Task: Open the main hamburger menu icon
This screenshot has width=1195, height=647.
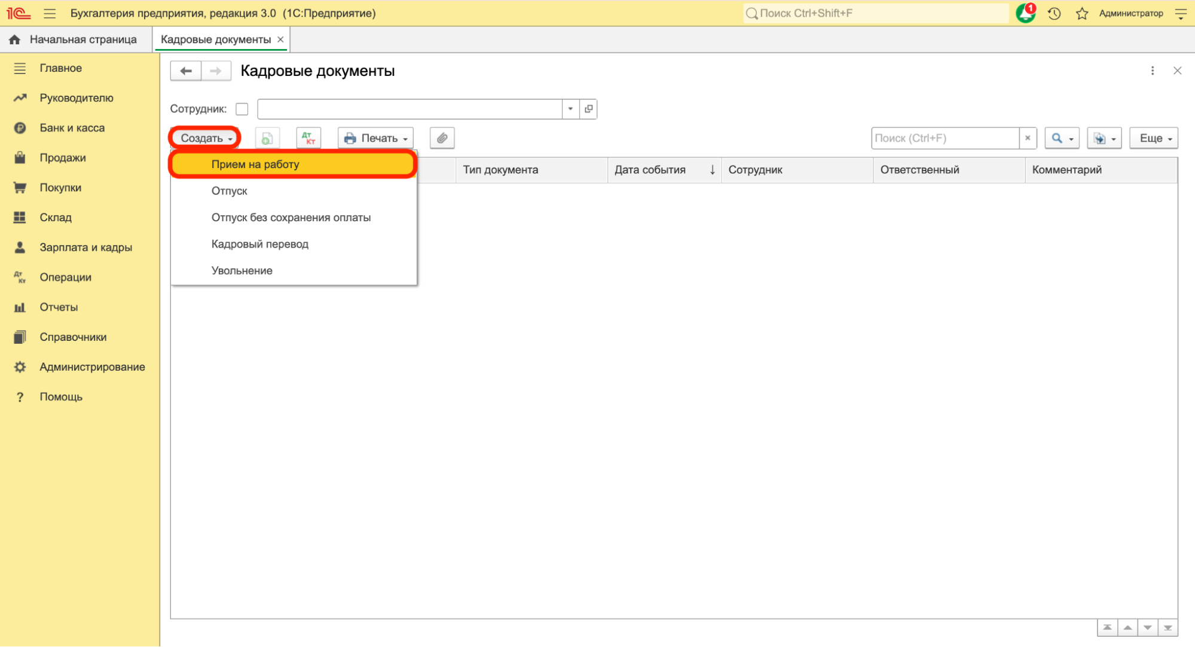Action: click(50, 13)
